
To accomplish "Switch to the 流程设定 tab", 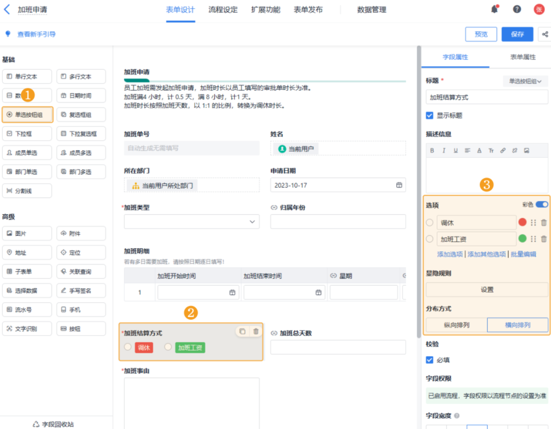I will (223, 10).
